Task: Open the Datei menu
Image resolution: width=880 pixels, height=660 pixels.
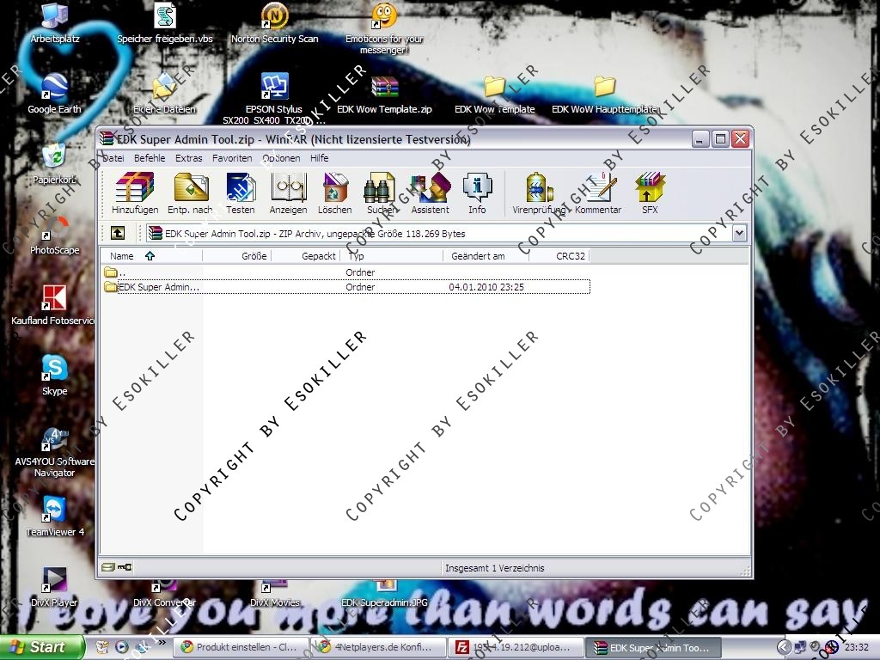Action: pyautogui.click(x=113, y=158)
